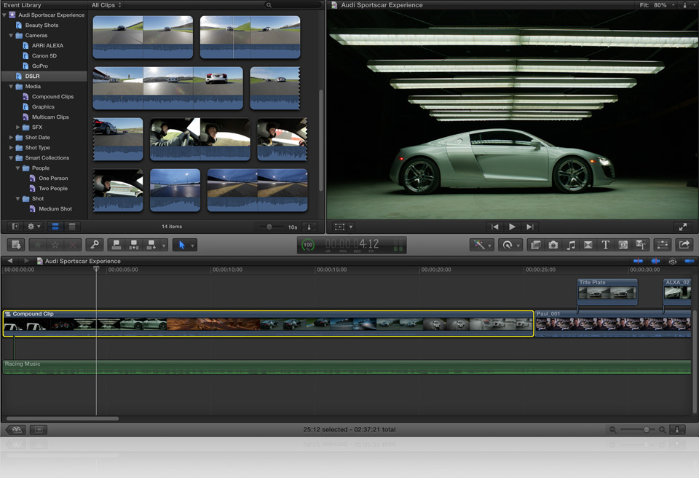Viewport: 699px width, 478px height.
Task: Switch browser to filmstrip view
Action: [55, 227]
